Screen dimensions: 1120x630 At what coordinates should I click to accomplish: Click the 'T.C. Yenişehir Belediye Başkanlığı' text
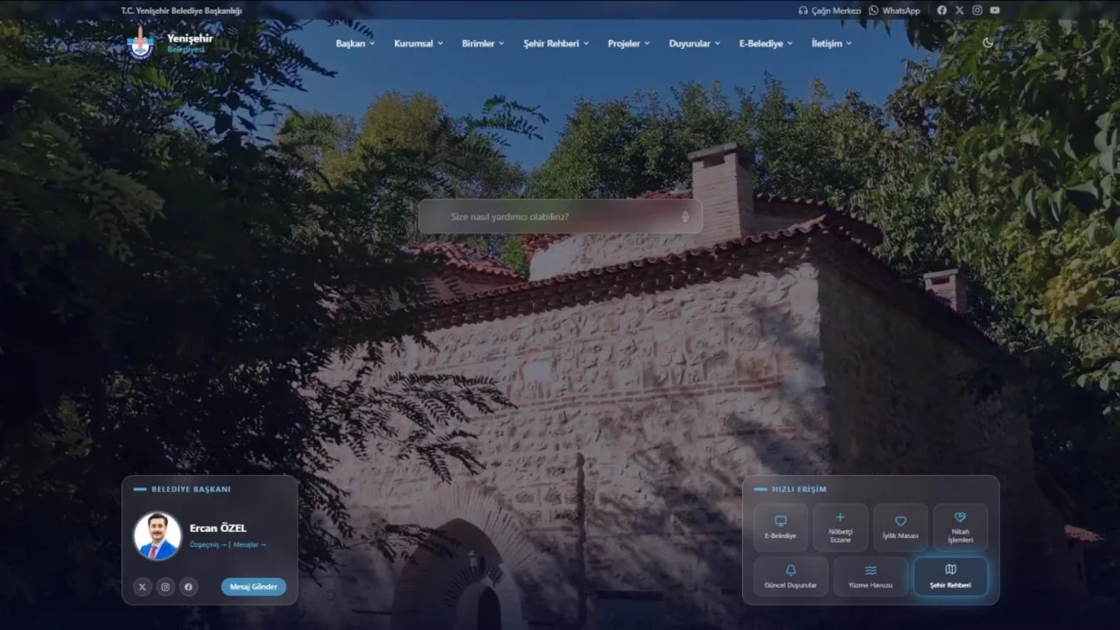[181, 10]
